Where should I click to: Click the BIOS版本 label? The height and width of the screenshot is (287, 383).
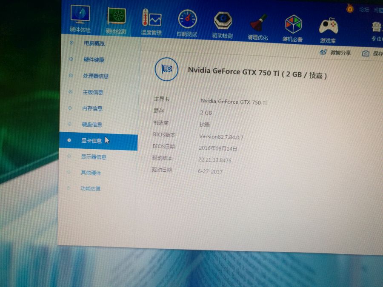click(x=164, y=135)
